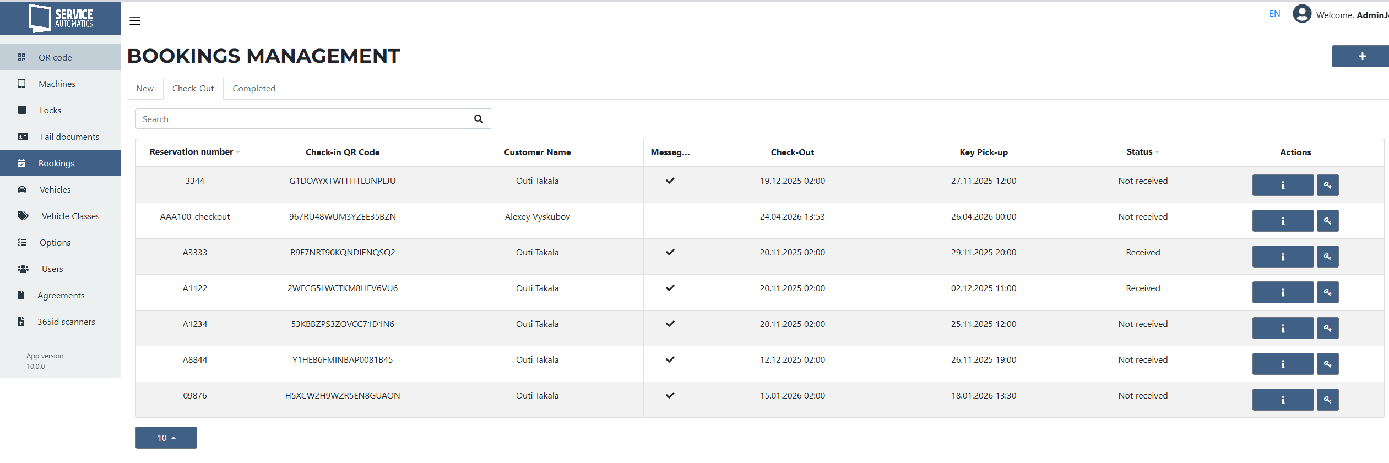1389x463 pixels.
Task: Go to Users in sidebar
Action: pyautogui.click(x=60, y=269)
